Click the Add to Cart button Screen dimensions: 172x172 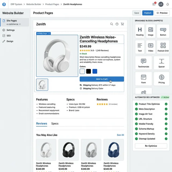(x=102, y=79)
